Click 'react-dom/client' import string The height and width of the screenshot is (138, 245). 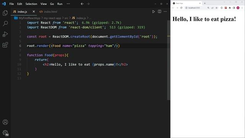point(87,27)
